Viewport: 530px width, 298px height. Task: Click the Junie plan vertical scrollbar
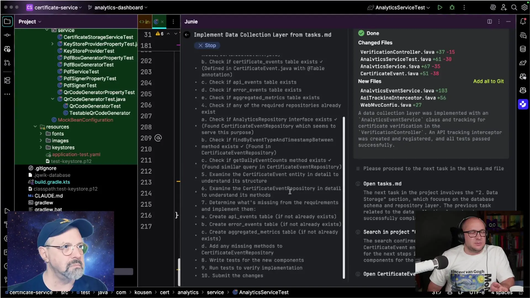[x=344, y=198]
